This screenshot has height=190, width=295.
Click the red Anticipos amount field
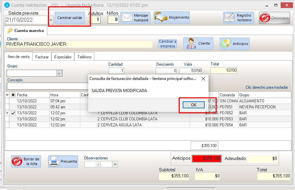(x=206, y=159)
